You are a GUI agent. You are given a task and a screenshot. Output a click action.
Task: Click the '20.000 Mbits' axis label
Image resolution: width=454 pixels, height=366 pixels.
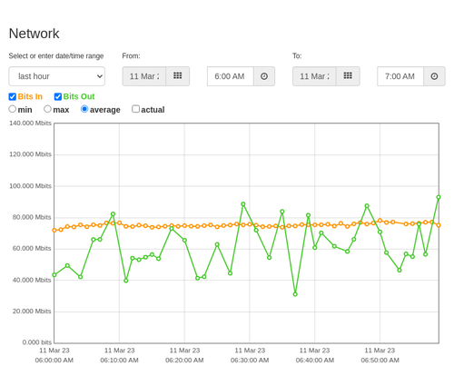[x=32, y=312]
